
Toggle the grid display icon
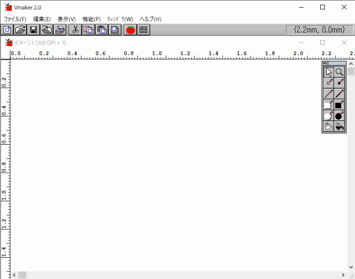143,30
